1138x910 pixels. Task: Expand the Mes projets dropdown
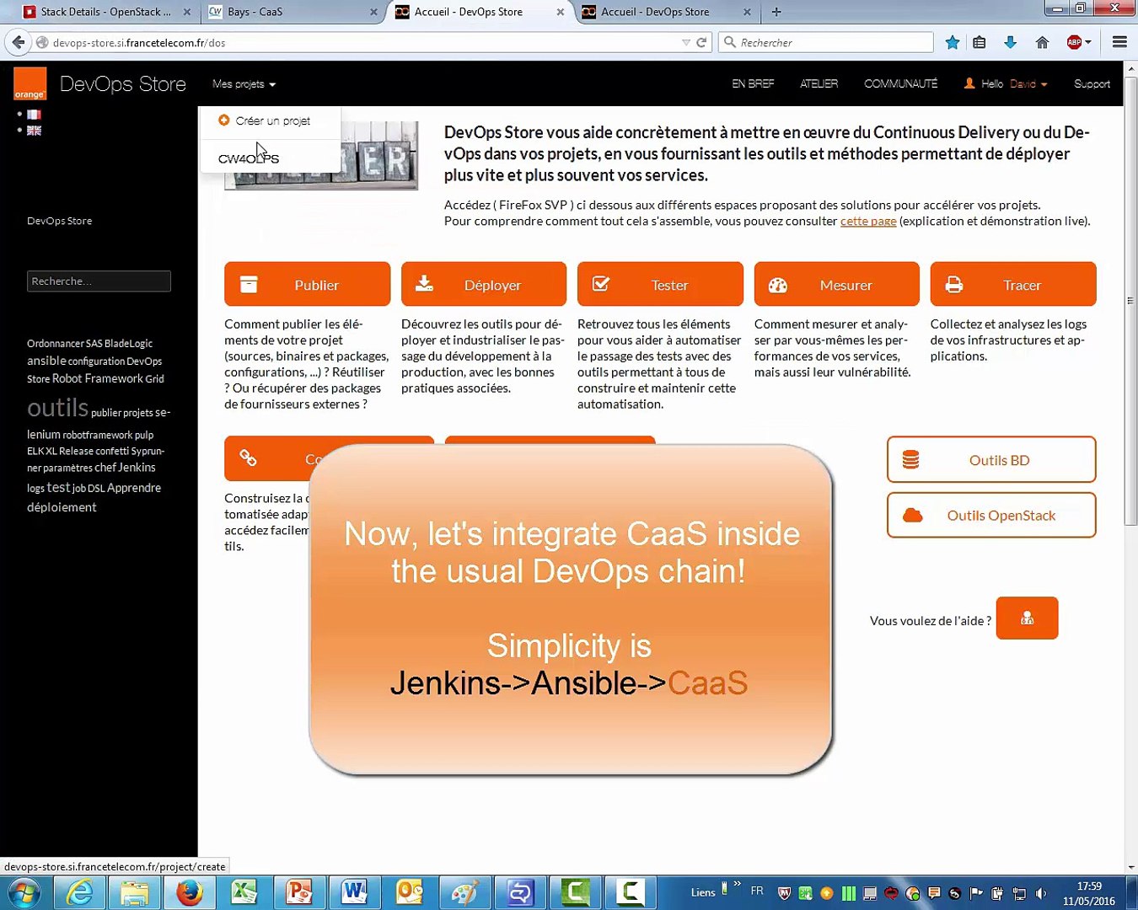244,84
